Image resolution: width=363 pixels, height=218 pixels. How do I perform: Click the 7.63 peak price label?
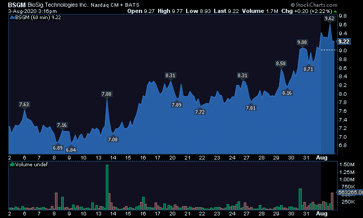click(24, 105)
